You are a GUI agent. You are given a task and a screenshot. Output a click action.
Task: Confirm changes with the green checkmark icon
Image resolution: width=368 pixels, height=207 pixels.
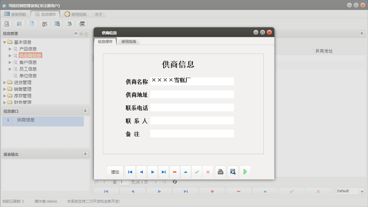pos(197,171)
